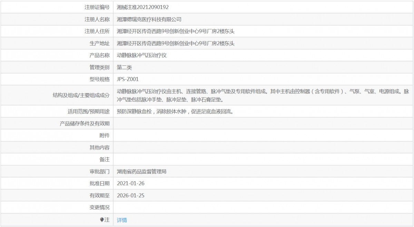This screenshot has width=414, height=227.
Task: Select model specification JPS-Z001
Action: point(128,79)
